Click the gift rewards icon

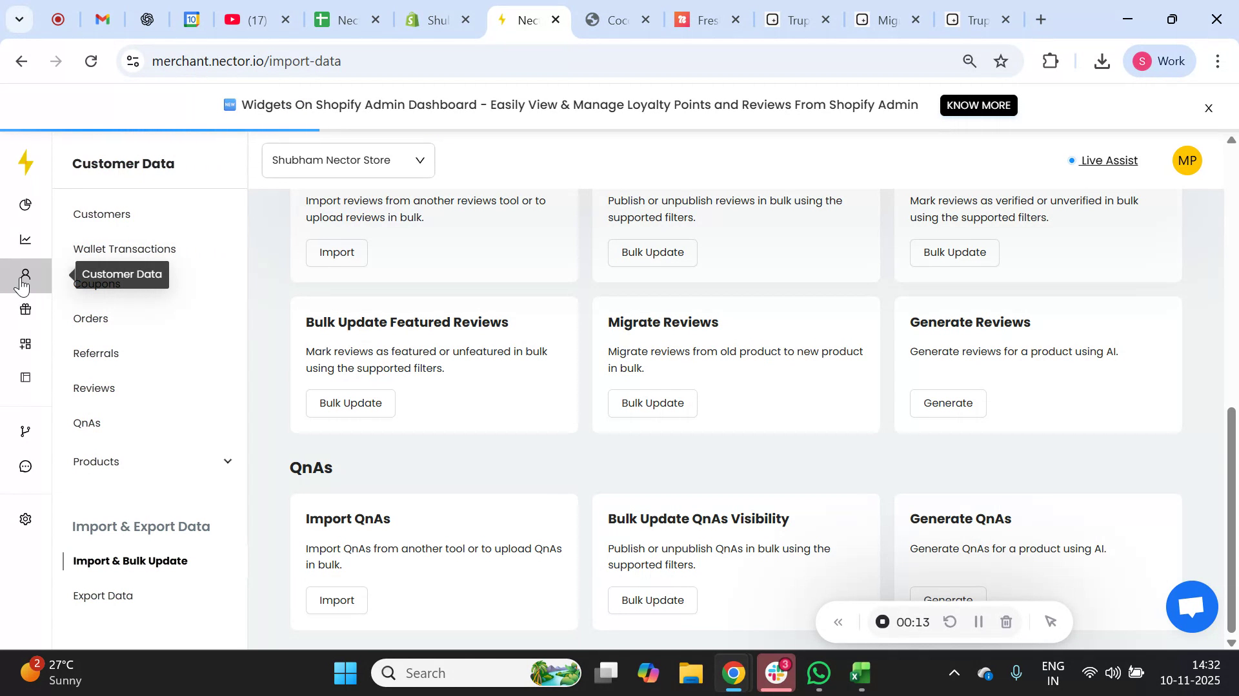(x=26, y=309)
